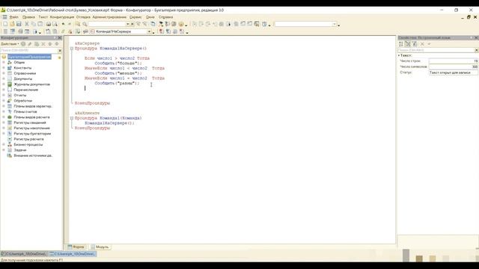
Task: Expand the Журналы документов tree node
Action: [x=4, y=84]
